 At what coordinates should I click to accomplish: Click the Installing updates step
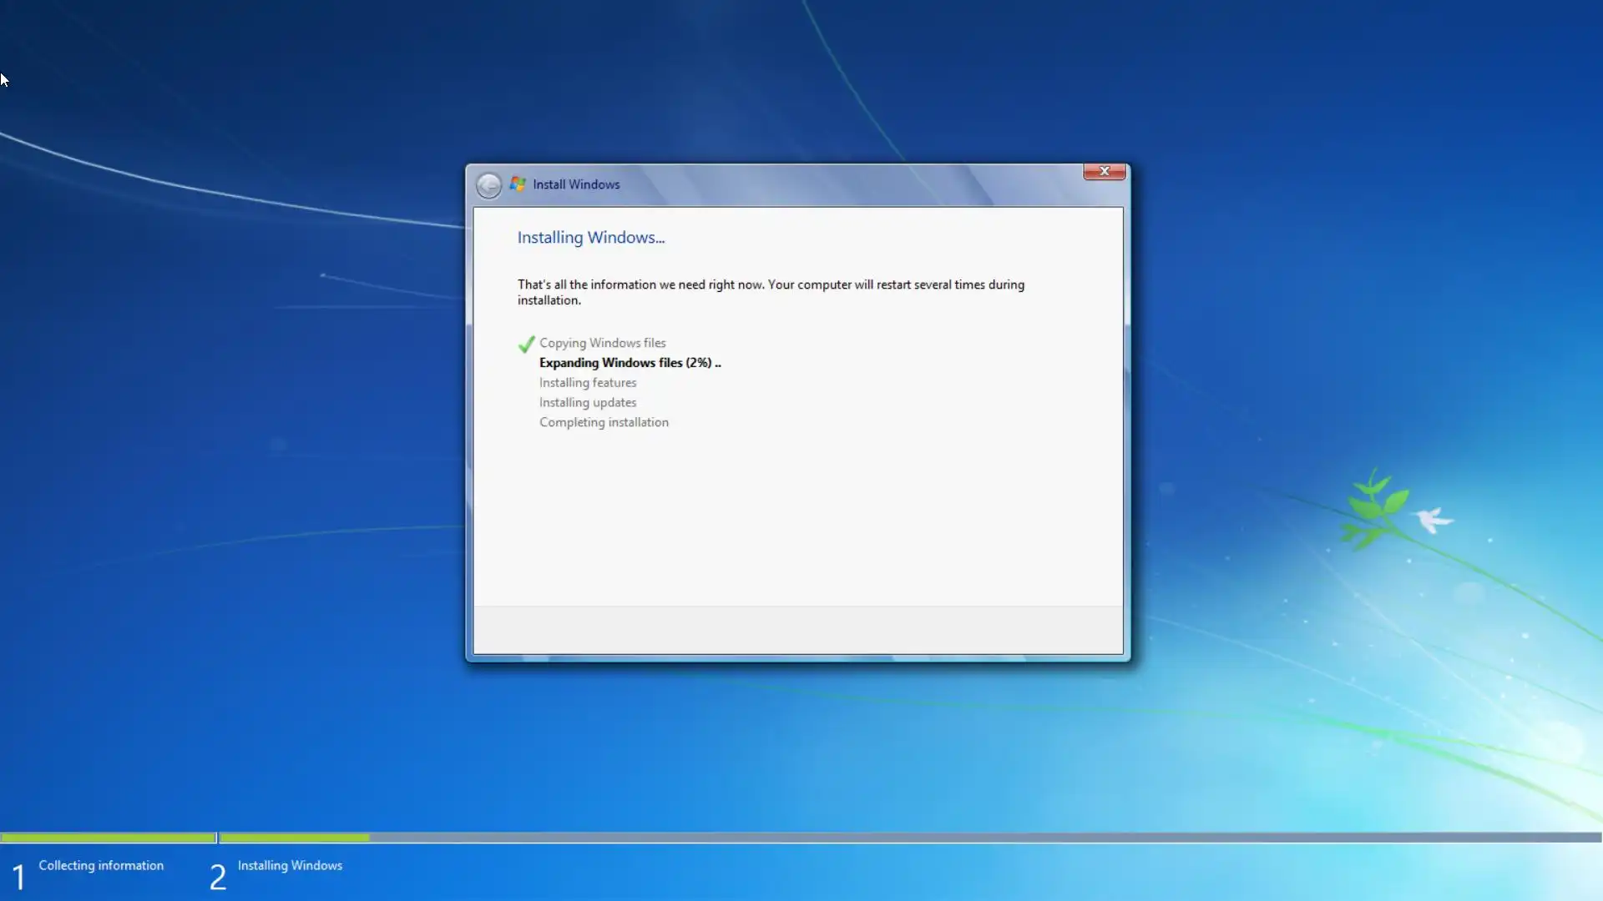(x=587, y=403)
